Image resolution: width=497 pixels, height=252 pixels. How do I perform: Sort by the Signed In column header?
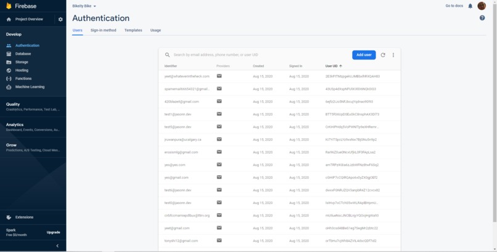click(x=295, y=66)
